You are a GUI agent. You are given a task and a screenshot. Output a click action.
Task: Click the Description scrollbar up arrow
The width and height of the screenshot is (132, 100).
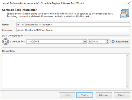127,56
